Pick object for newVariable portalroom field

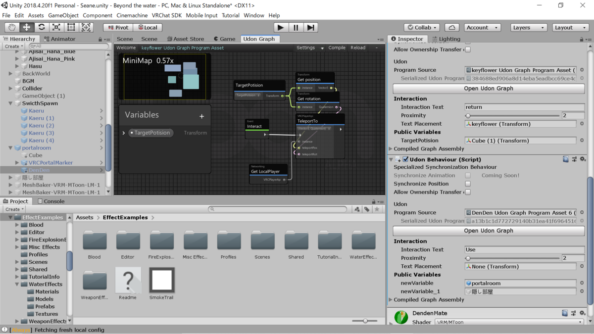tap(582, 283)
